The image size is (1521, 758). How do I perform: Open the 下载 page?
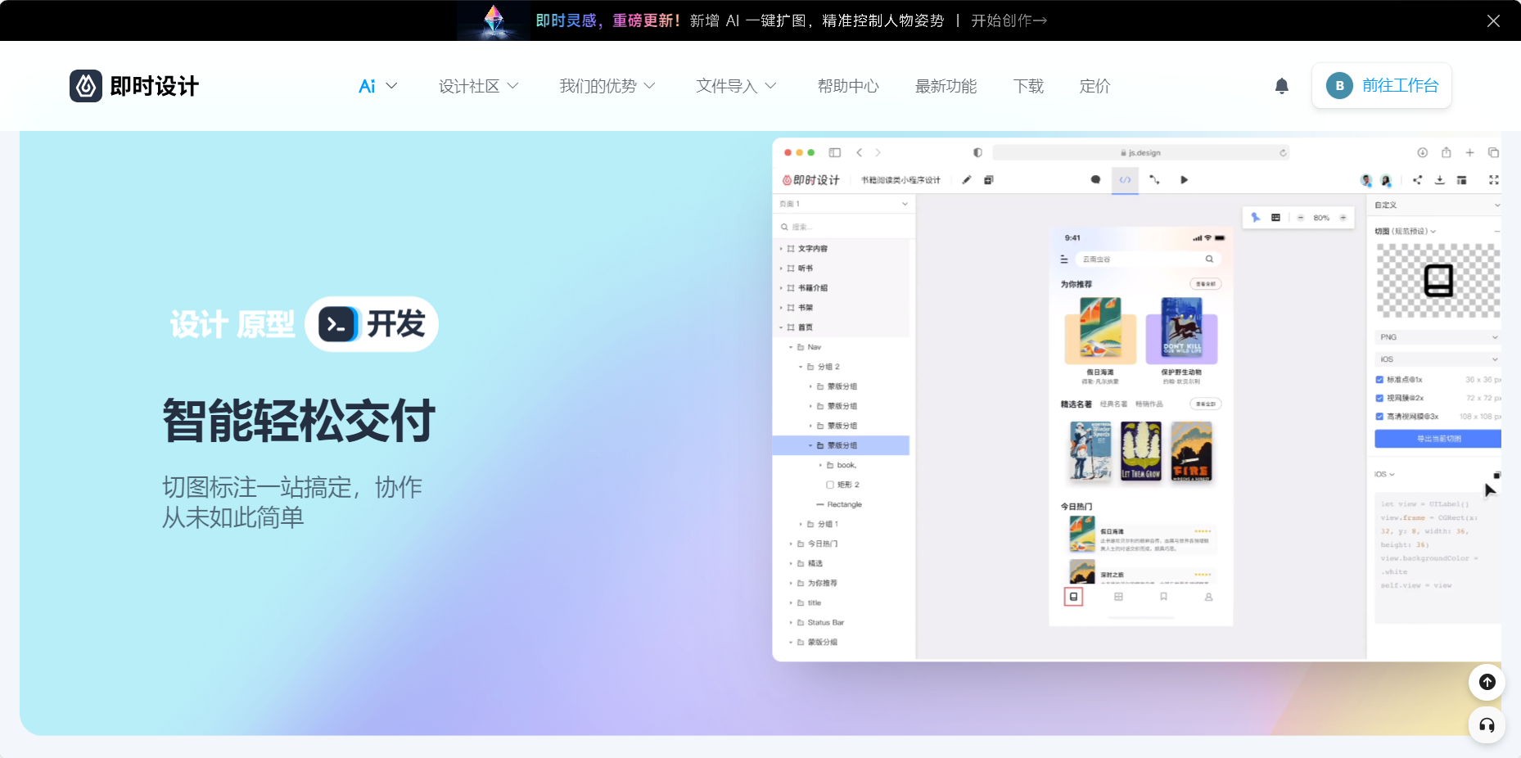(1028, 86)
